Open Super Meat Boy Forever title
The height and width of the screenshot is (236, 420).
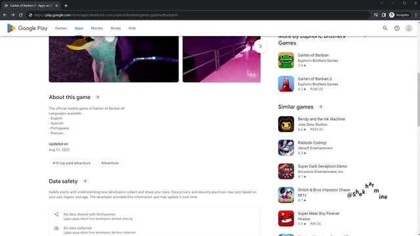(x=318, y=213)
